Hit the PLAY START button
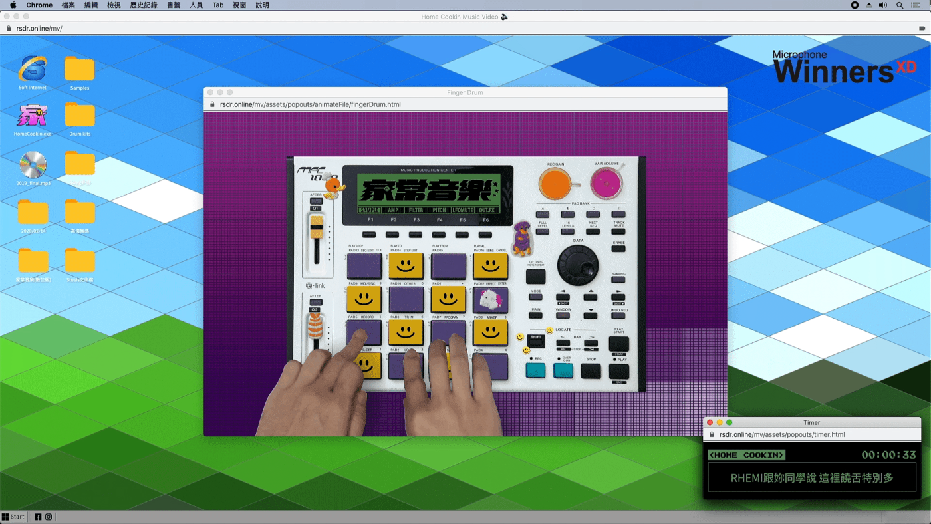The image size is (931, 524). pos(618,344)
